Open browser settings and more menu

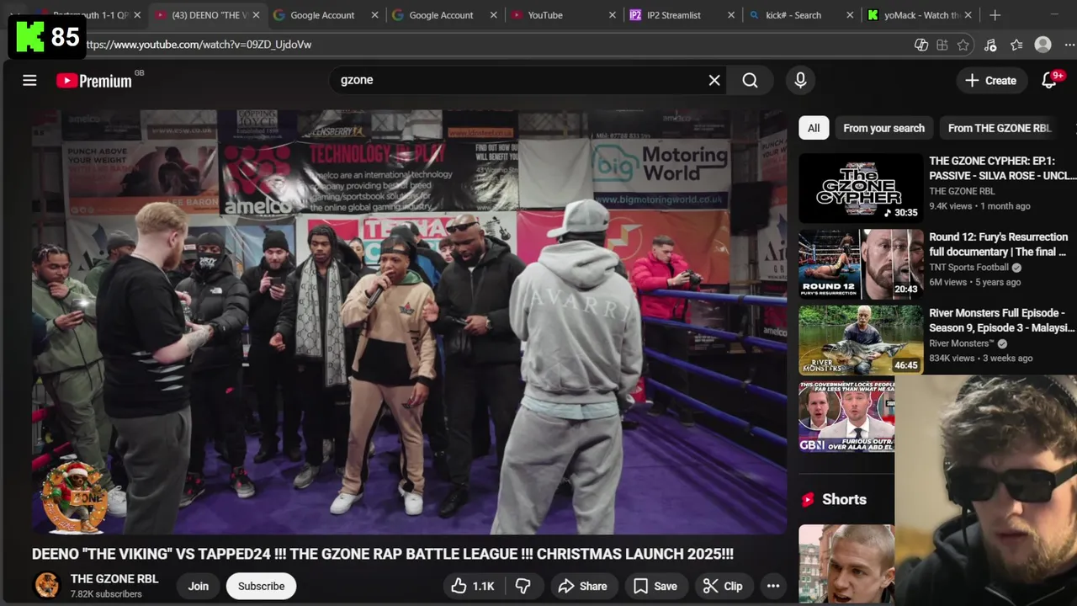point(1069,45)
